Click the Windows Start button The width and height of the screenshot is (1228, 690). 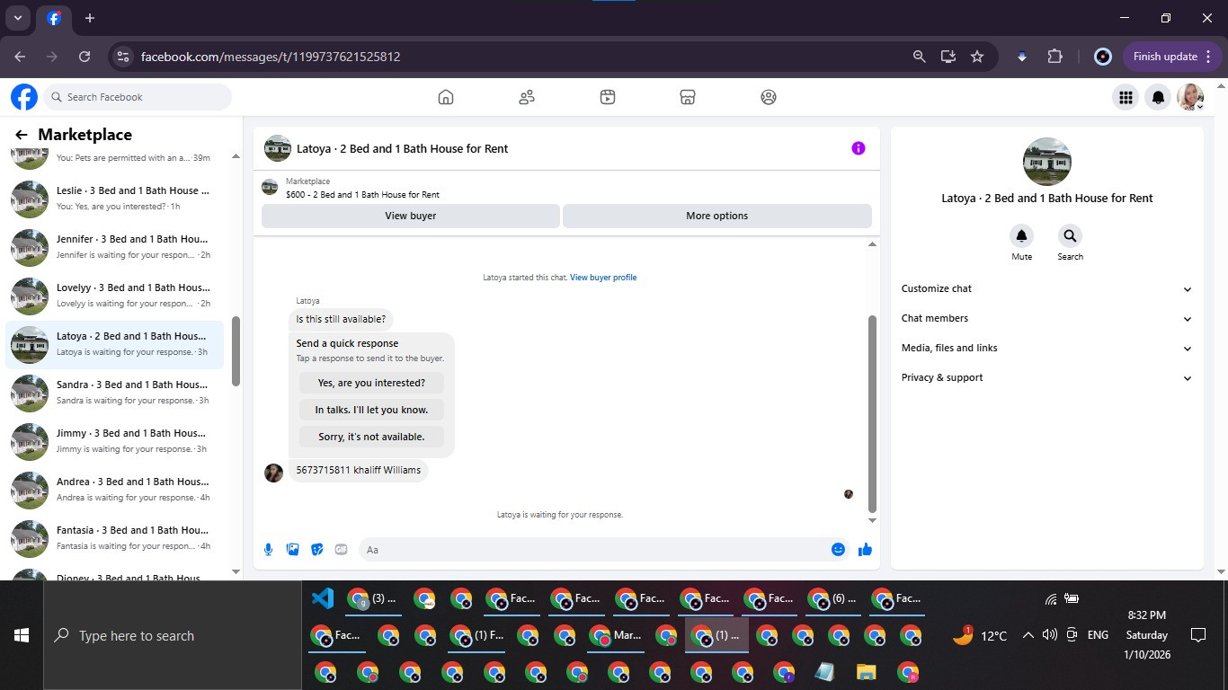click(x=22, y=635)
